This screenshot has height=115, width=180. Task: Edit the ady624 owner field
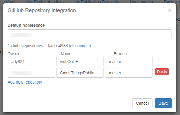(x=31, y=62)
